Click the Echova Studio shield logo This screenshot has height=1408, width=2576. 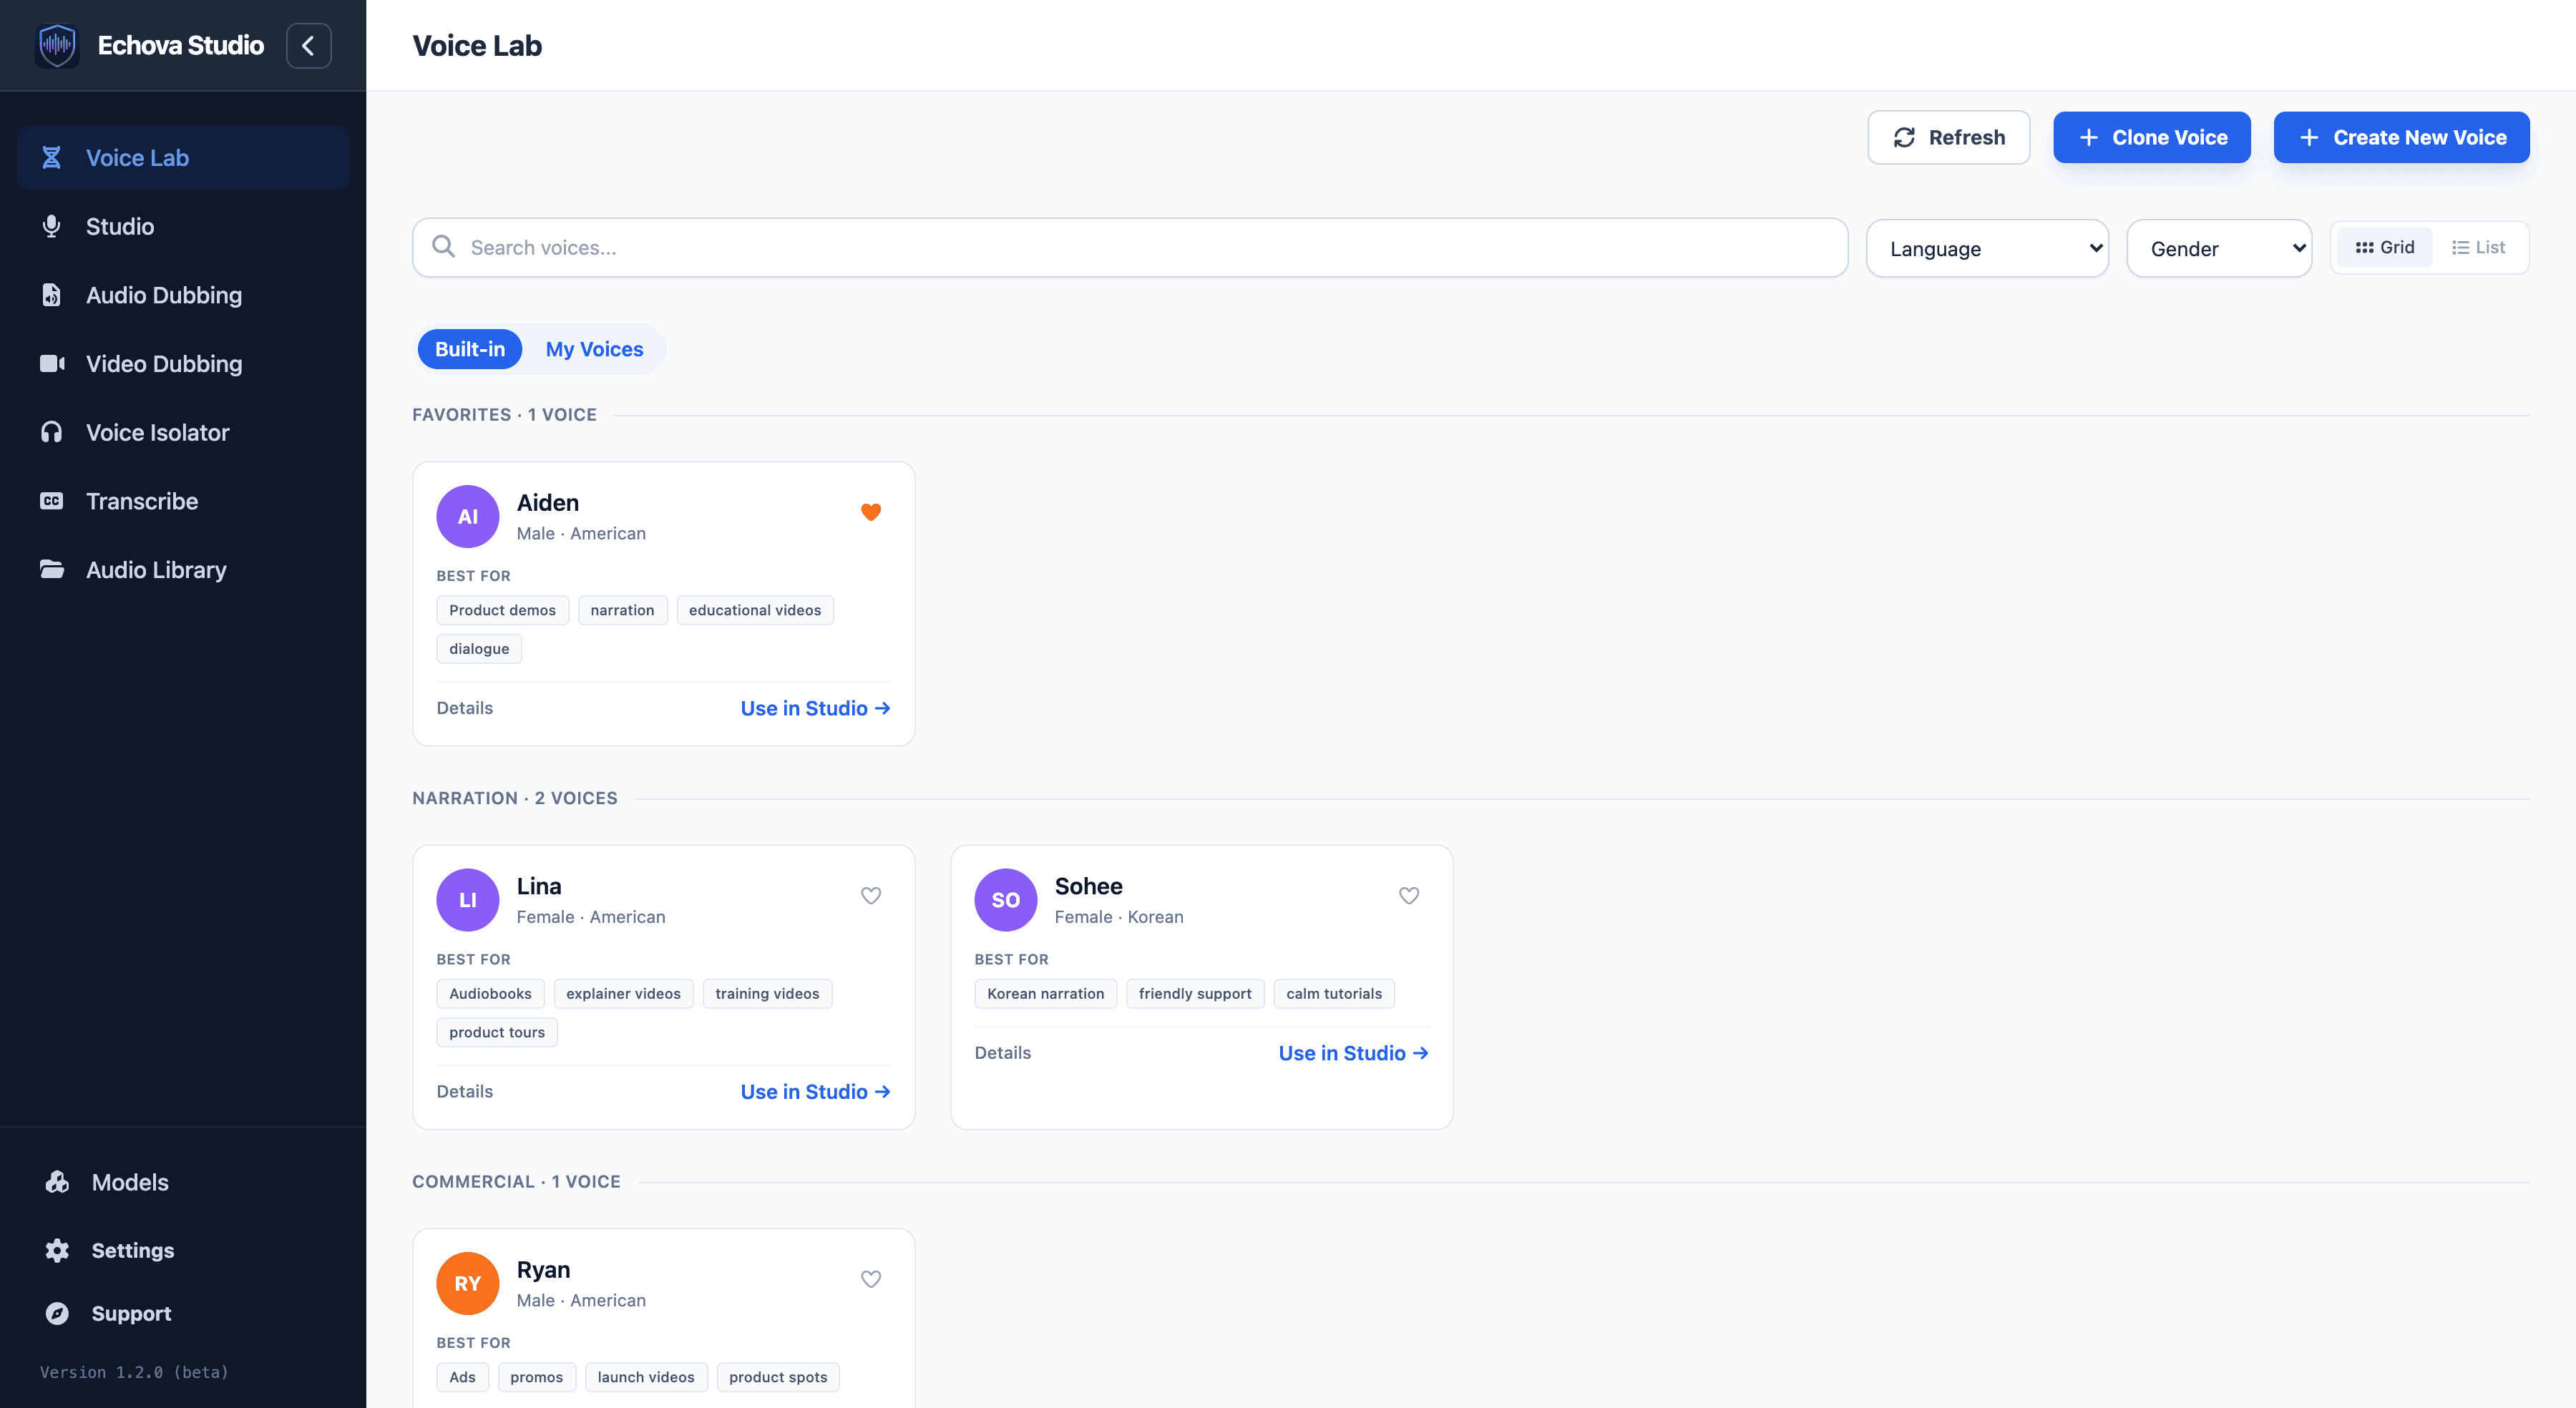pos(57,45)
